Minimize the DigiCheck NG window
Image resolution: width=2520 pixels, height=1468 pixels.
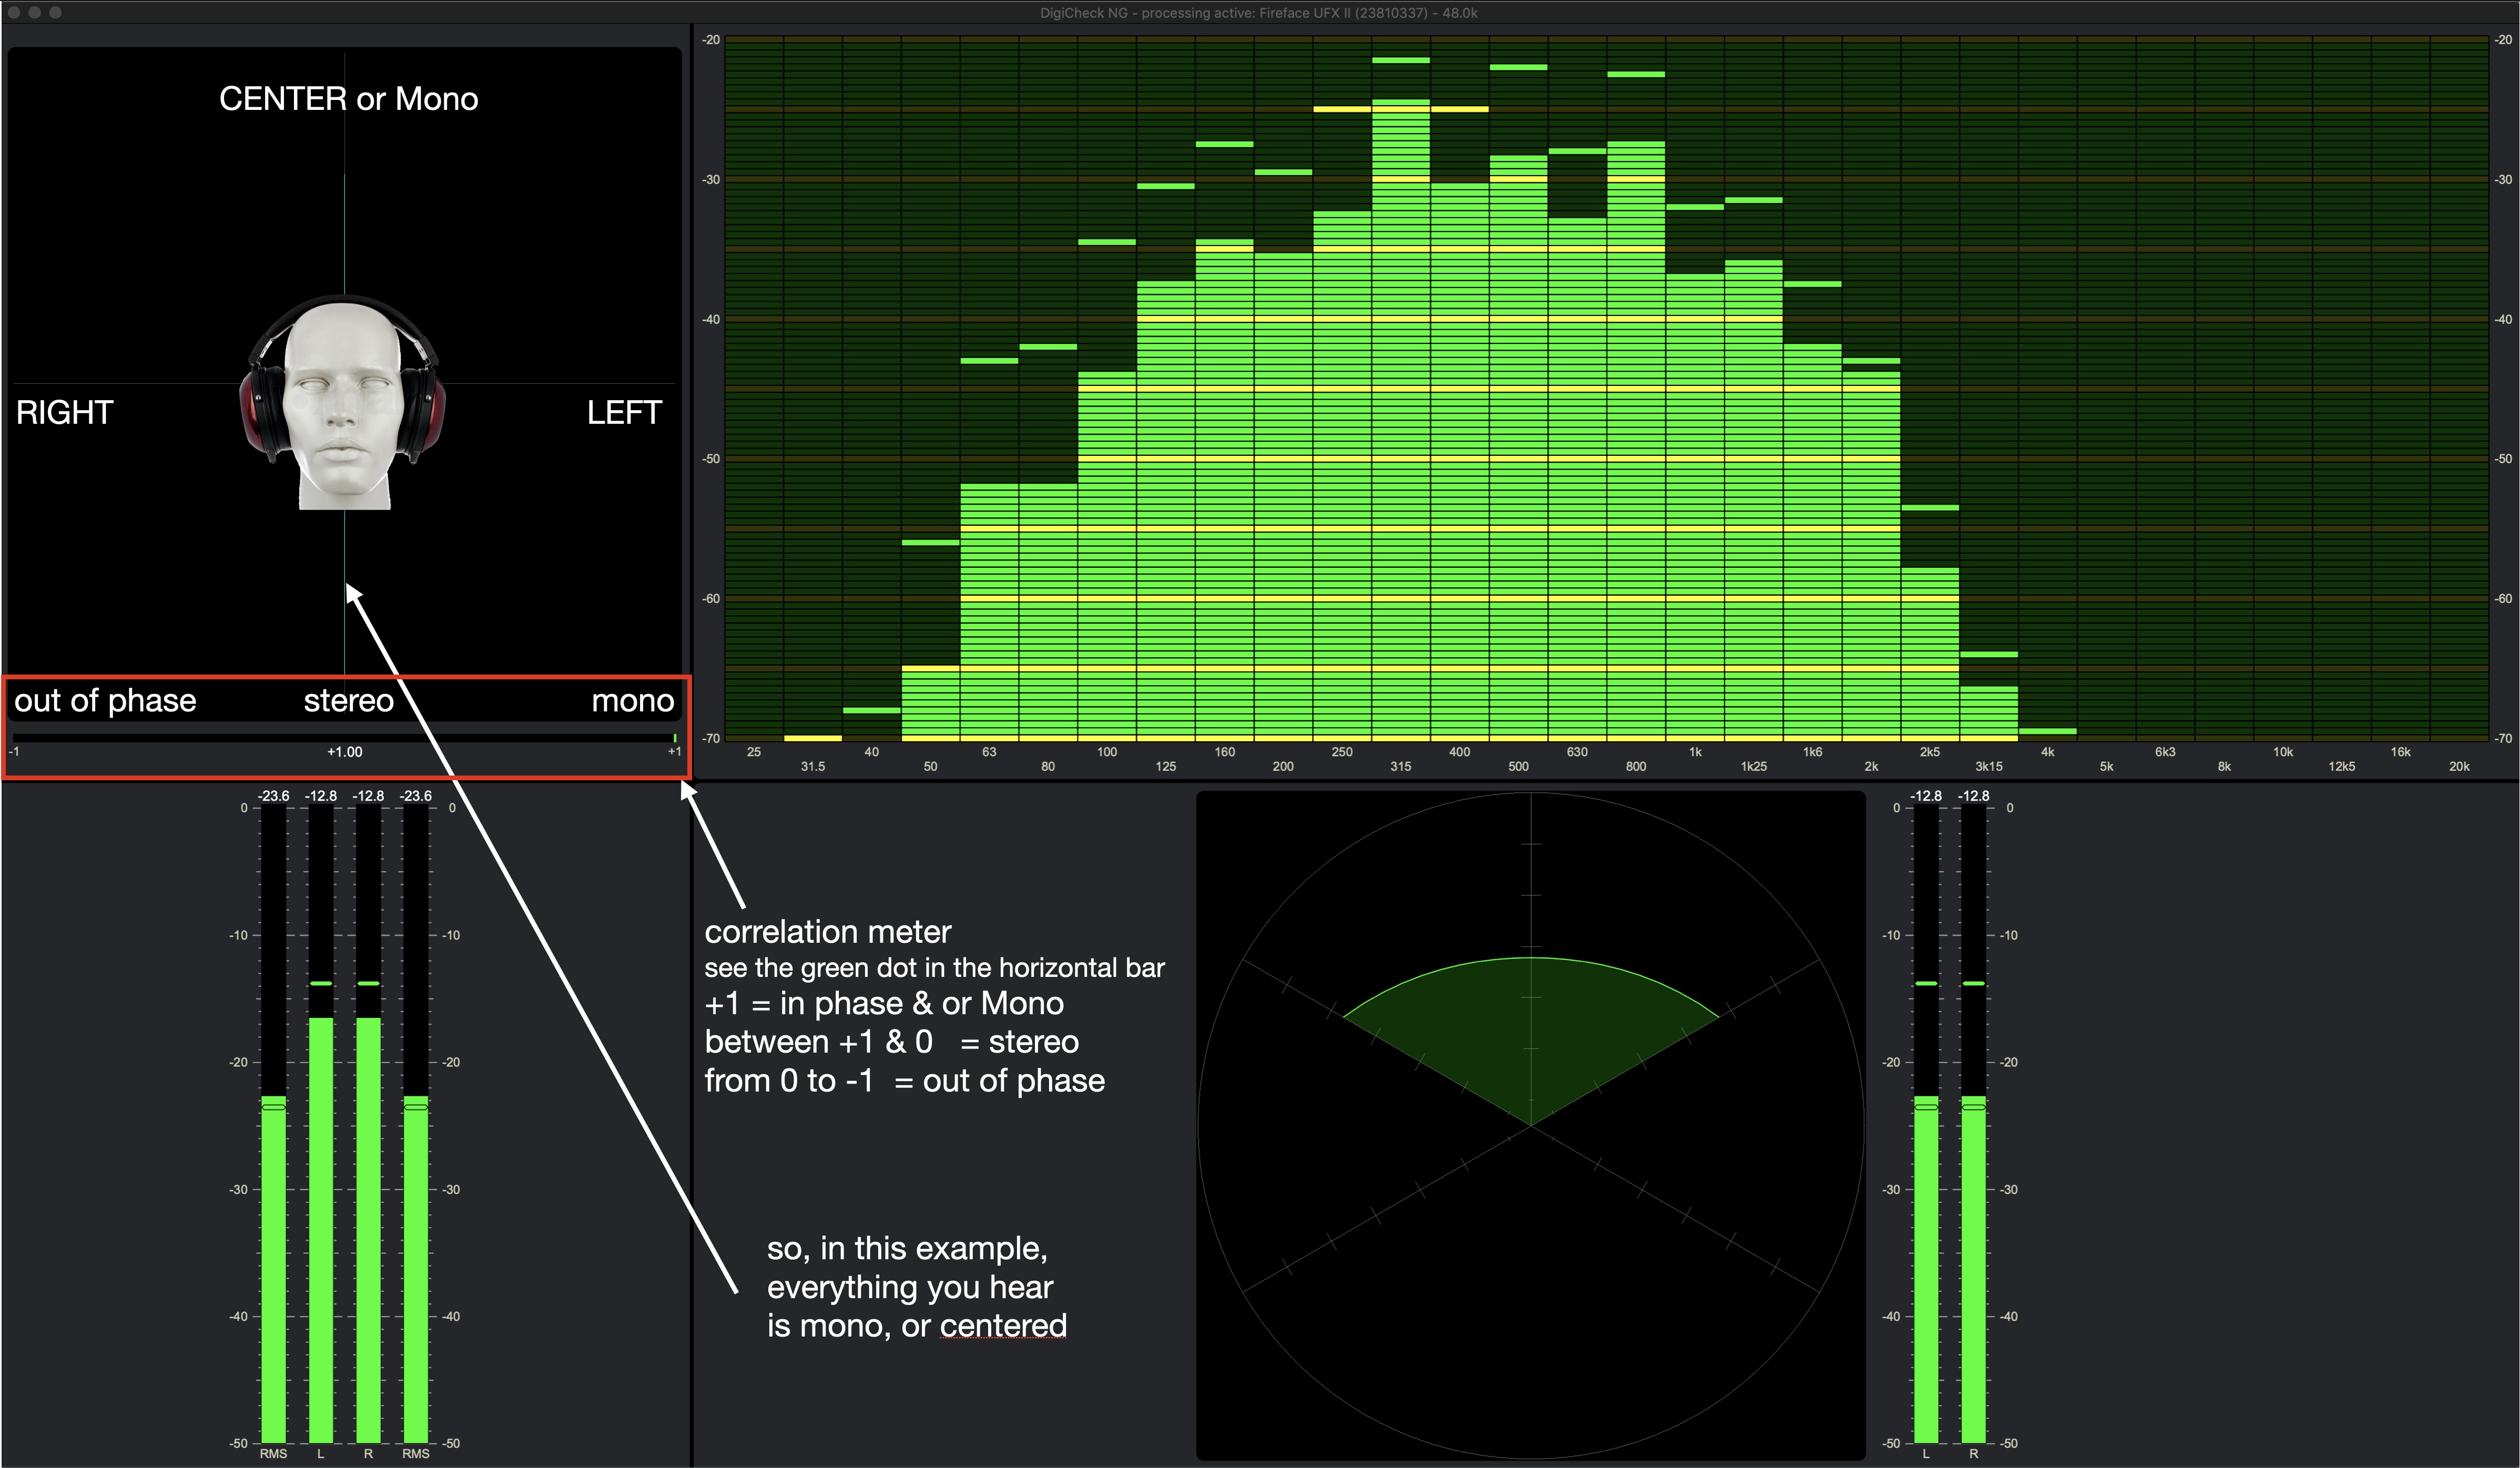(34, 12)
